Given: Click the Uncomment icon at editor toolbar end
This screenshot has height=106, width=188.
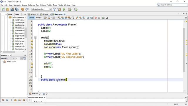Looking at the screenshot, I should tap(107, 18).
